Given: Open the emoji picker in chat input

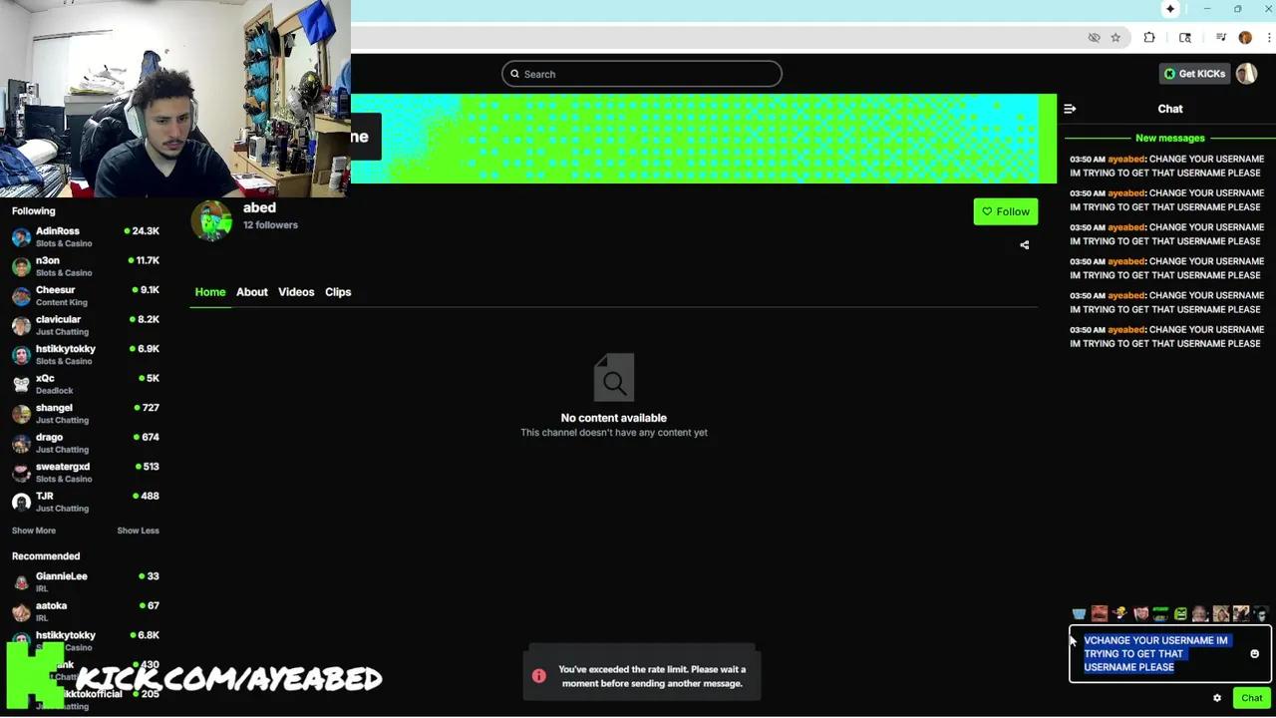Looking at the screenshot, I should pyautogui.click(x=1254, y=654).
